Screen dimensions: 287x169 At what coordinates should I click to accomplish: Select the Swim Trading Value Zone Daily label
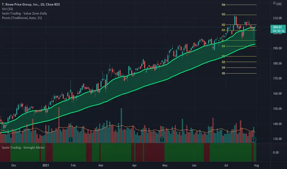click(x=24, y=13)
